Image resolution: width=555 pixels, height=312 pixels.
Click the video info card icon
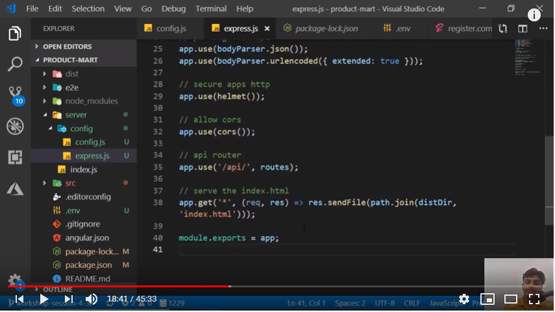coord(534,15)
